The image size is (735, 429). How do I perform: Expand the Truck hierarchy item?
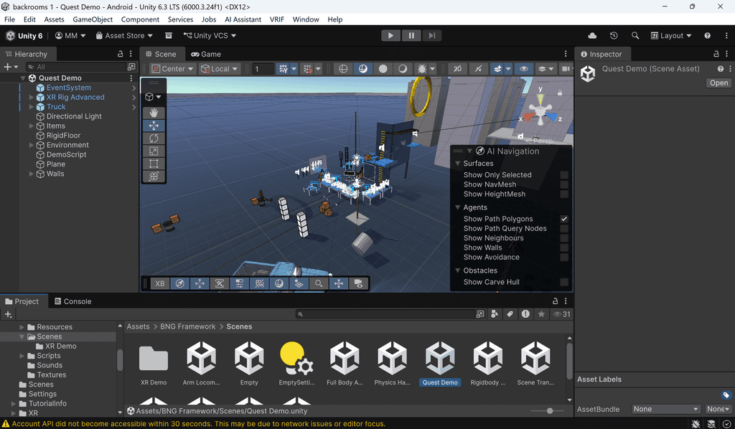[32, 107]
